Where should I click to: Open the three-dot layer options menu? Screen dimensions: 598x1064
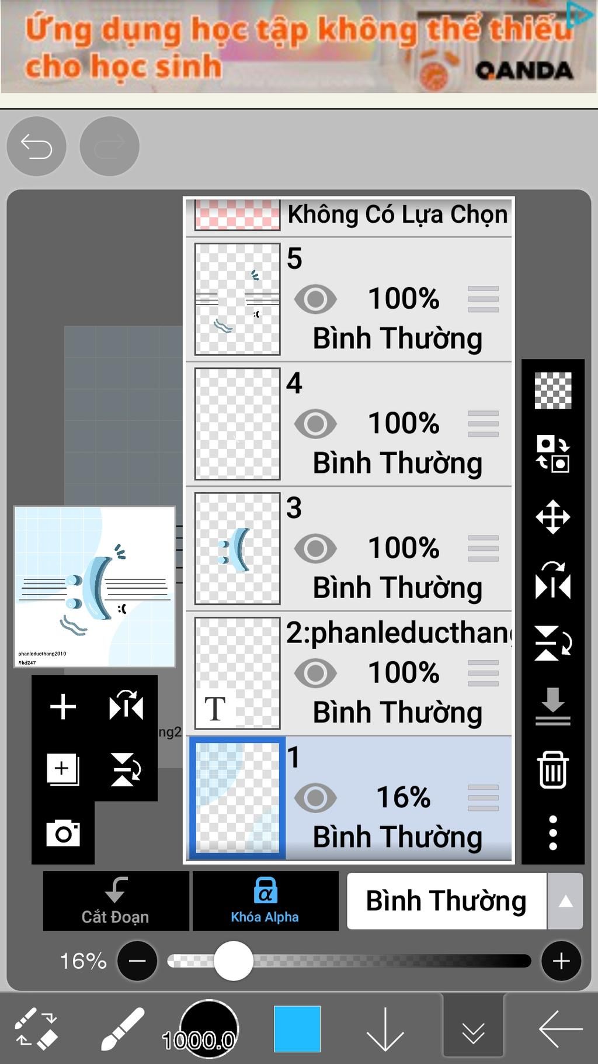(552, 832)
